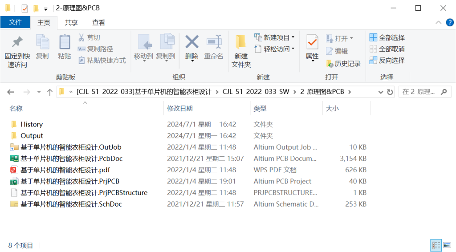Select the .pdf file

[65, 170]
